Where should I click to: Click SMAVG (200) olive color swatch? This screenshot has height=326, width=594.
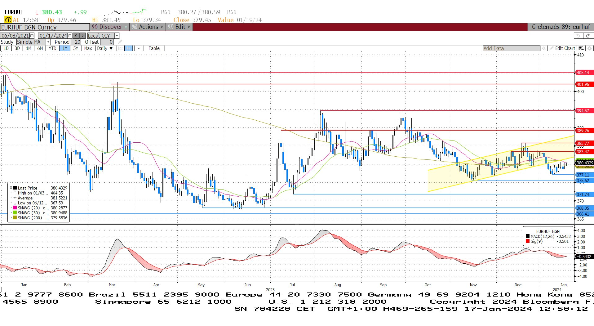coord(15,218)
